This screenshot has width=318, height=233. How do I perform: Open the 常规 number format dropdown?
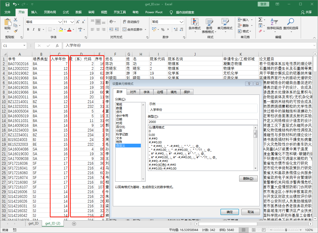[x=182, y=22]
